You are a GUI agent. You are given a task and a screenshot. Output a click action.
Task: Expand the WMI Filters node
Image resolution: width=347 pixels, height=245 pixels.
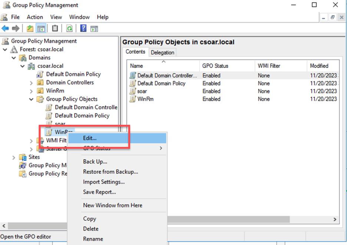32,140
